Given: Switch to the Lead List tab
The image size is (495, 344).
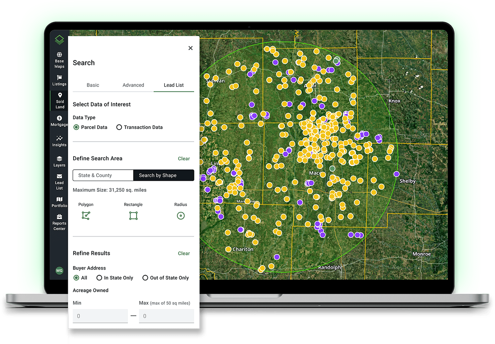Looking at the screenshot, I should [174, 85].
